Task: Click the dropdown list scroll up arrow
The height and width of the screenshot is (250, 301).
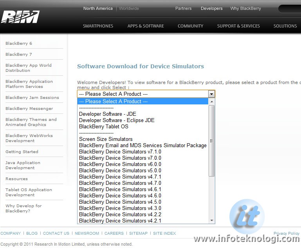Action: 212,101
